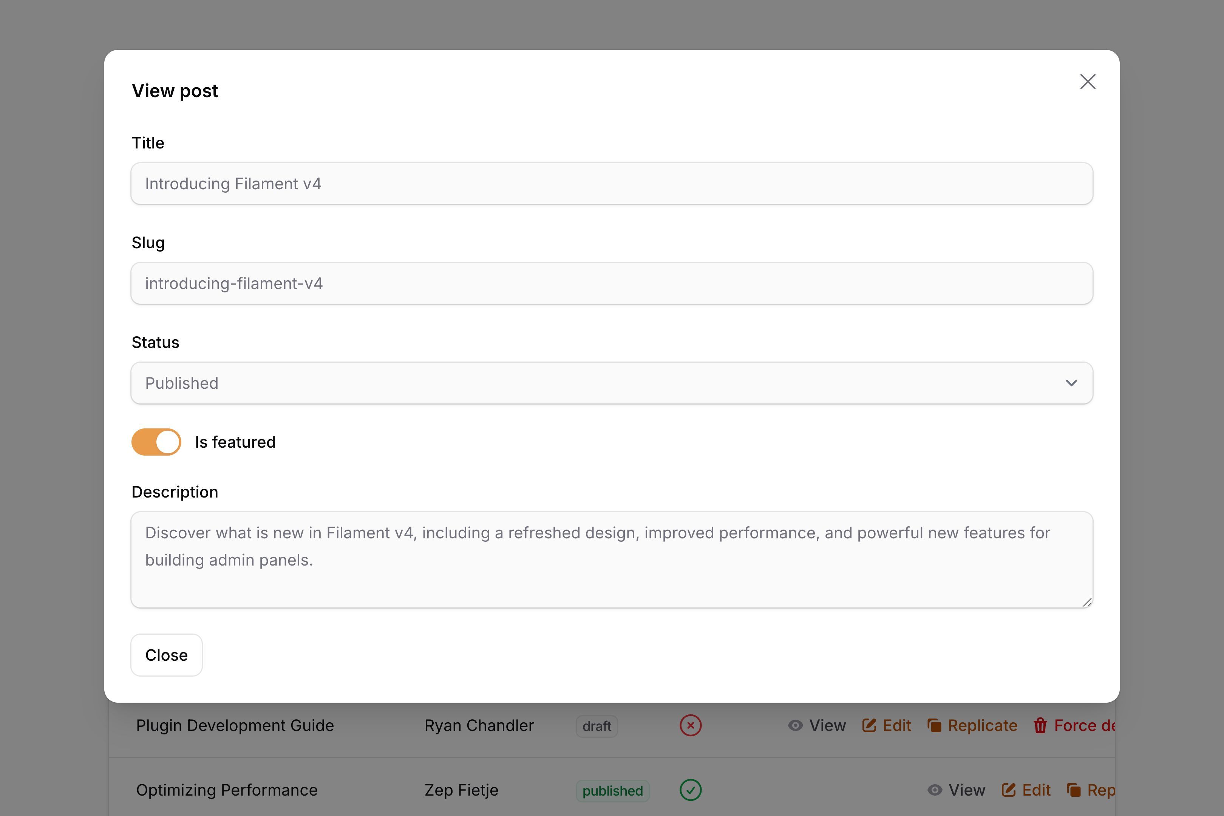
Task: Click the pencil icon in Optimizing Performance row
Action: tap(1009, 790)
